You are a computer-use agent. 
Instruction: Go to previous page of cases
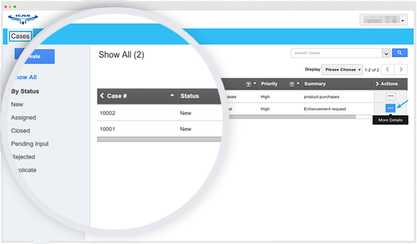[x=387, y=70]
